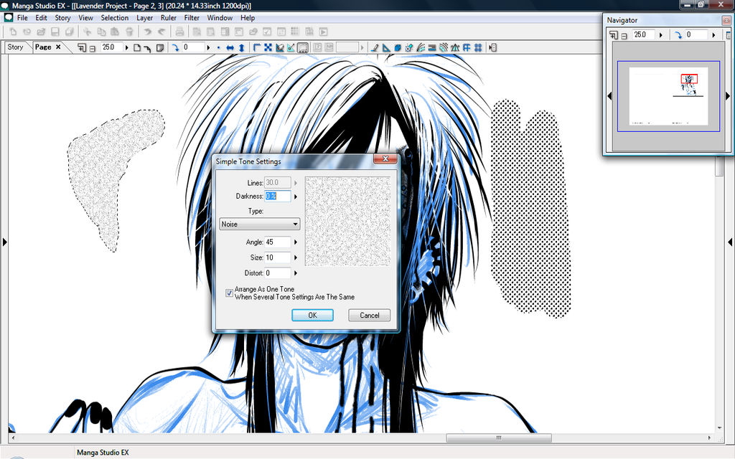
Task: Click the rotate icon in page toolbar
Action: point(174,47)
